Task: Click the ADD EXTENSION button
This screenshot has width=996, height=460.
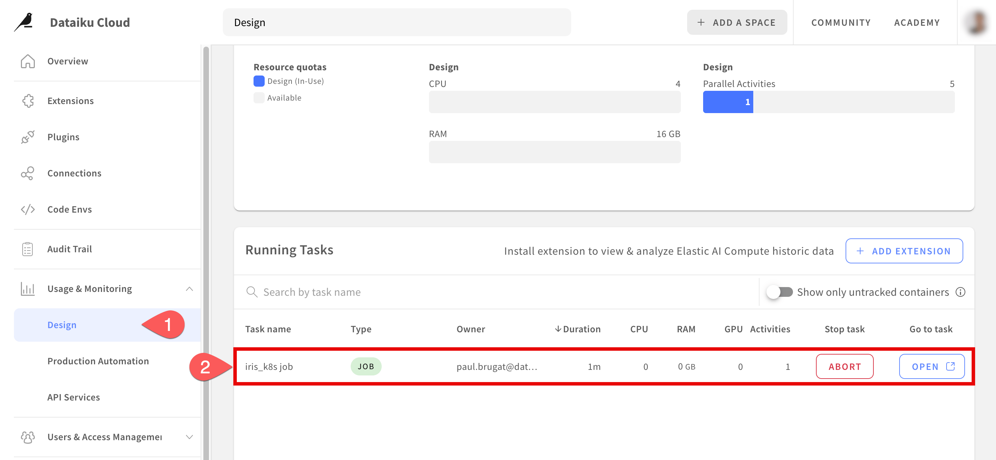Action: [x=904, y=251]
